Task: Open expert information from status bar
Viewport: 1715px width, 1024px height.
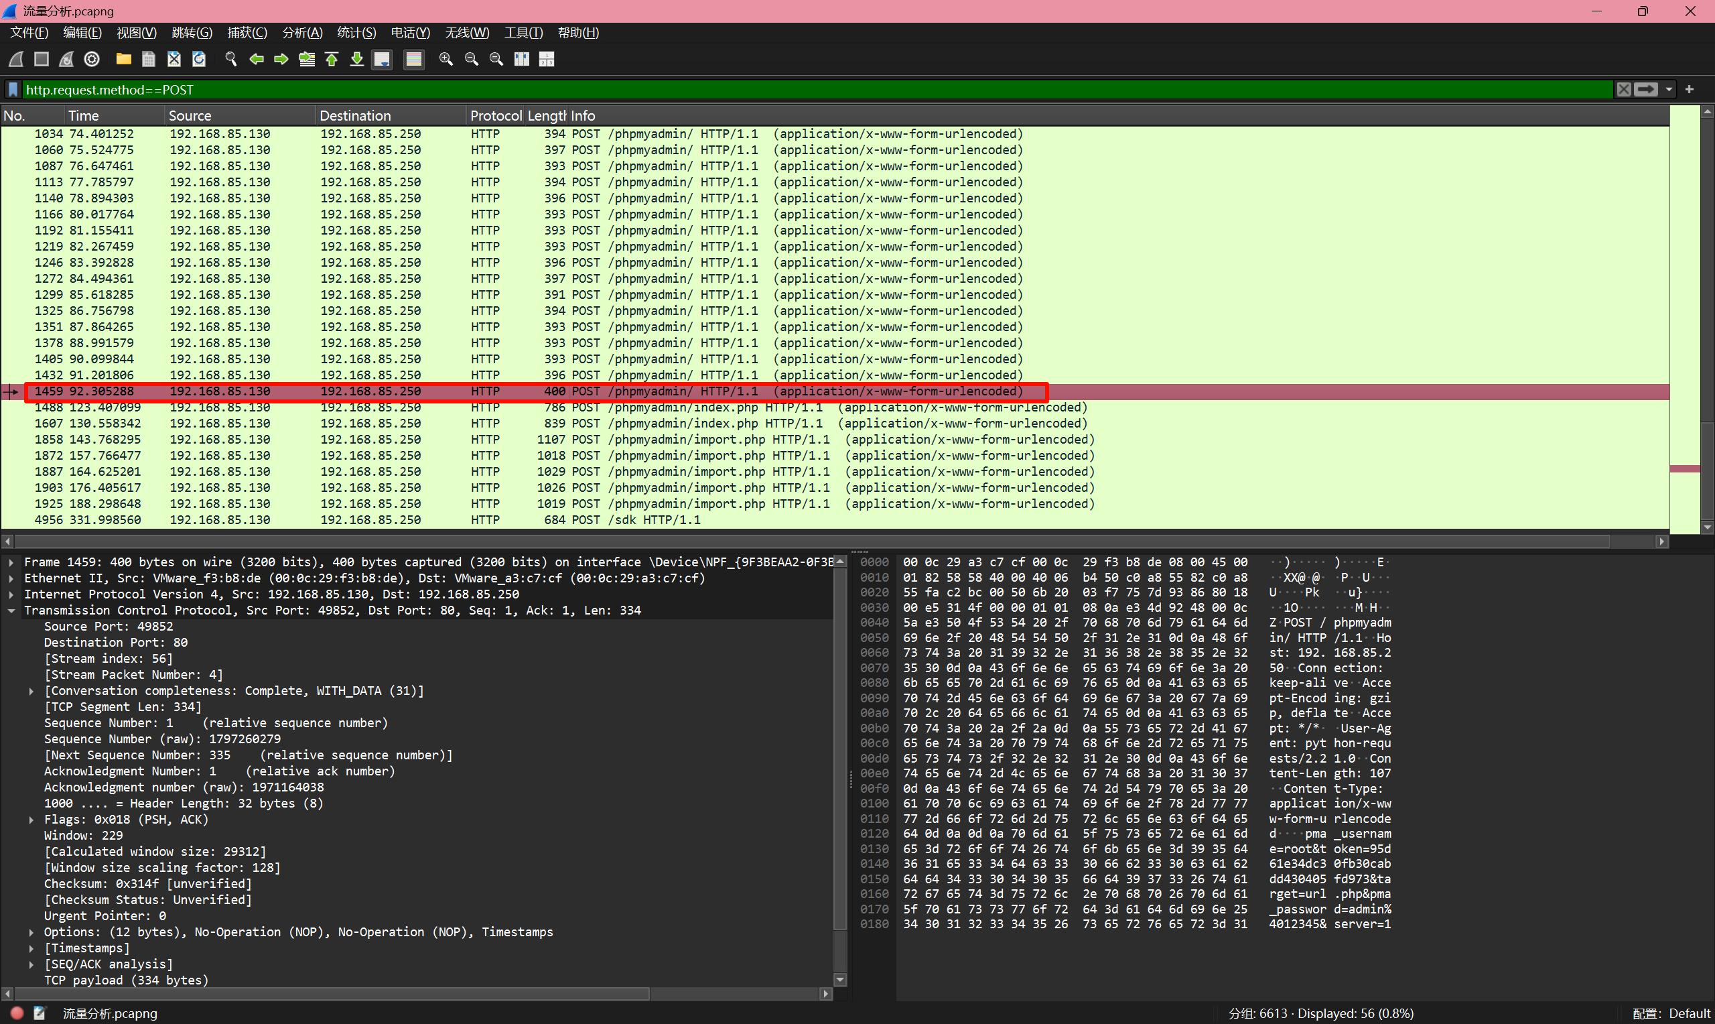Action: pos(17,1013)
